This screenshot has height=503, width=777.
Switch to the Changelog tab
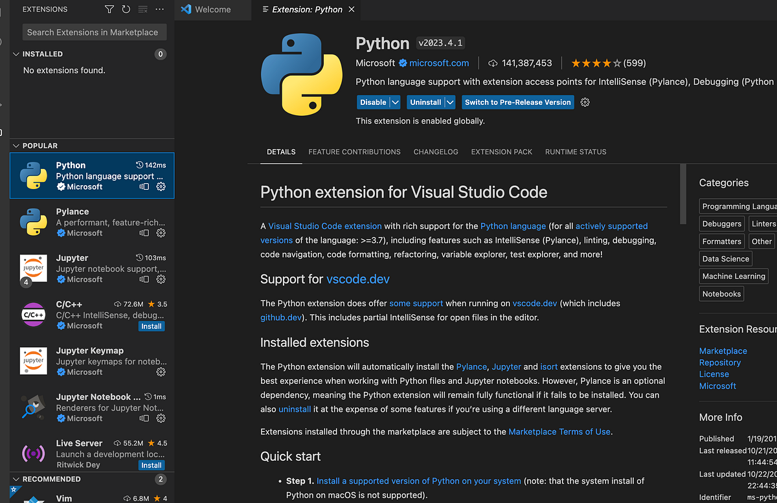[x=436, y=151]
